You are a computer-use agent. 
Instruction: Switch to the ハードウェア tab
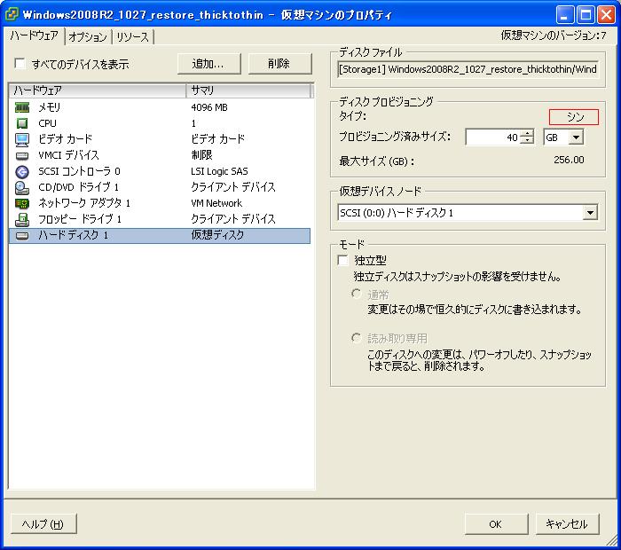[x=34, y=35]
